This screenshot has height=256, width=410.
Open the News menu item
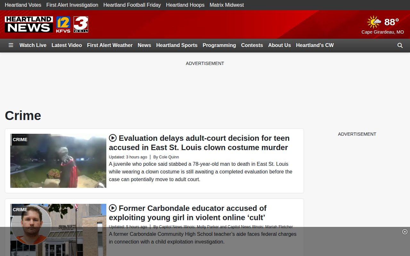pyautogui.click(x=144, y=45)
